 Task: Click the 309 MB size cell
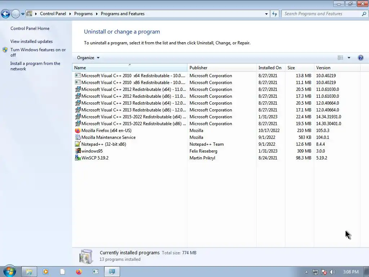click(304, 151)
